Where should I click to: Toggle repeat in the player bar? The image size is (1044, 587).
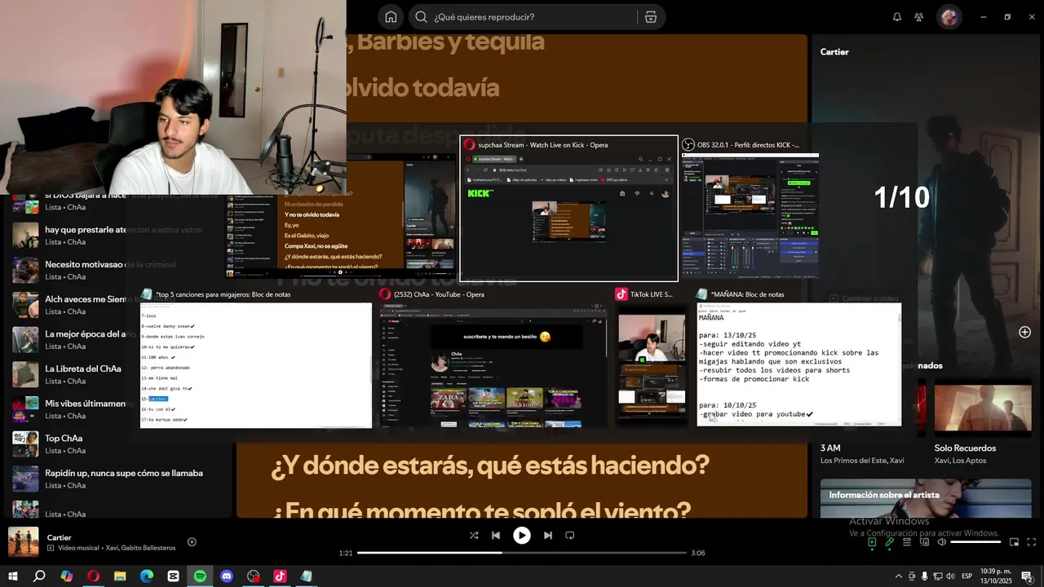click(x=570, y=536)
